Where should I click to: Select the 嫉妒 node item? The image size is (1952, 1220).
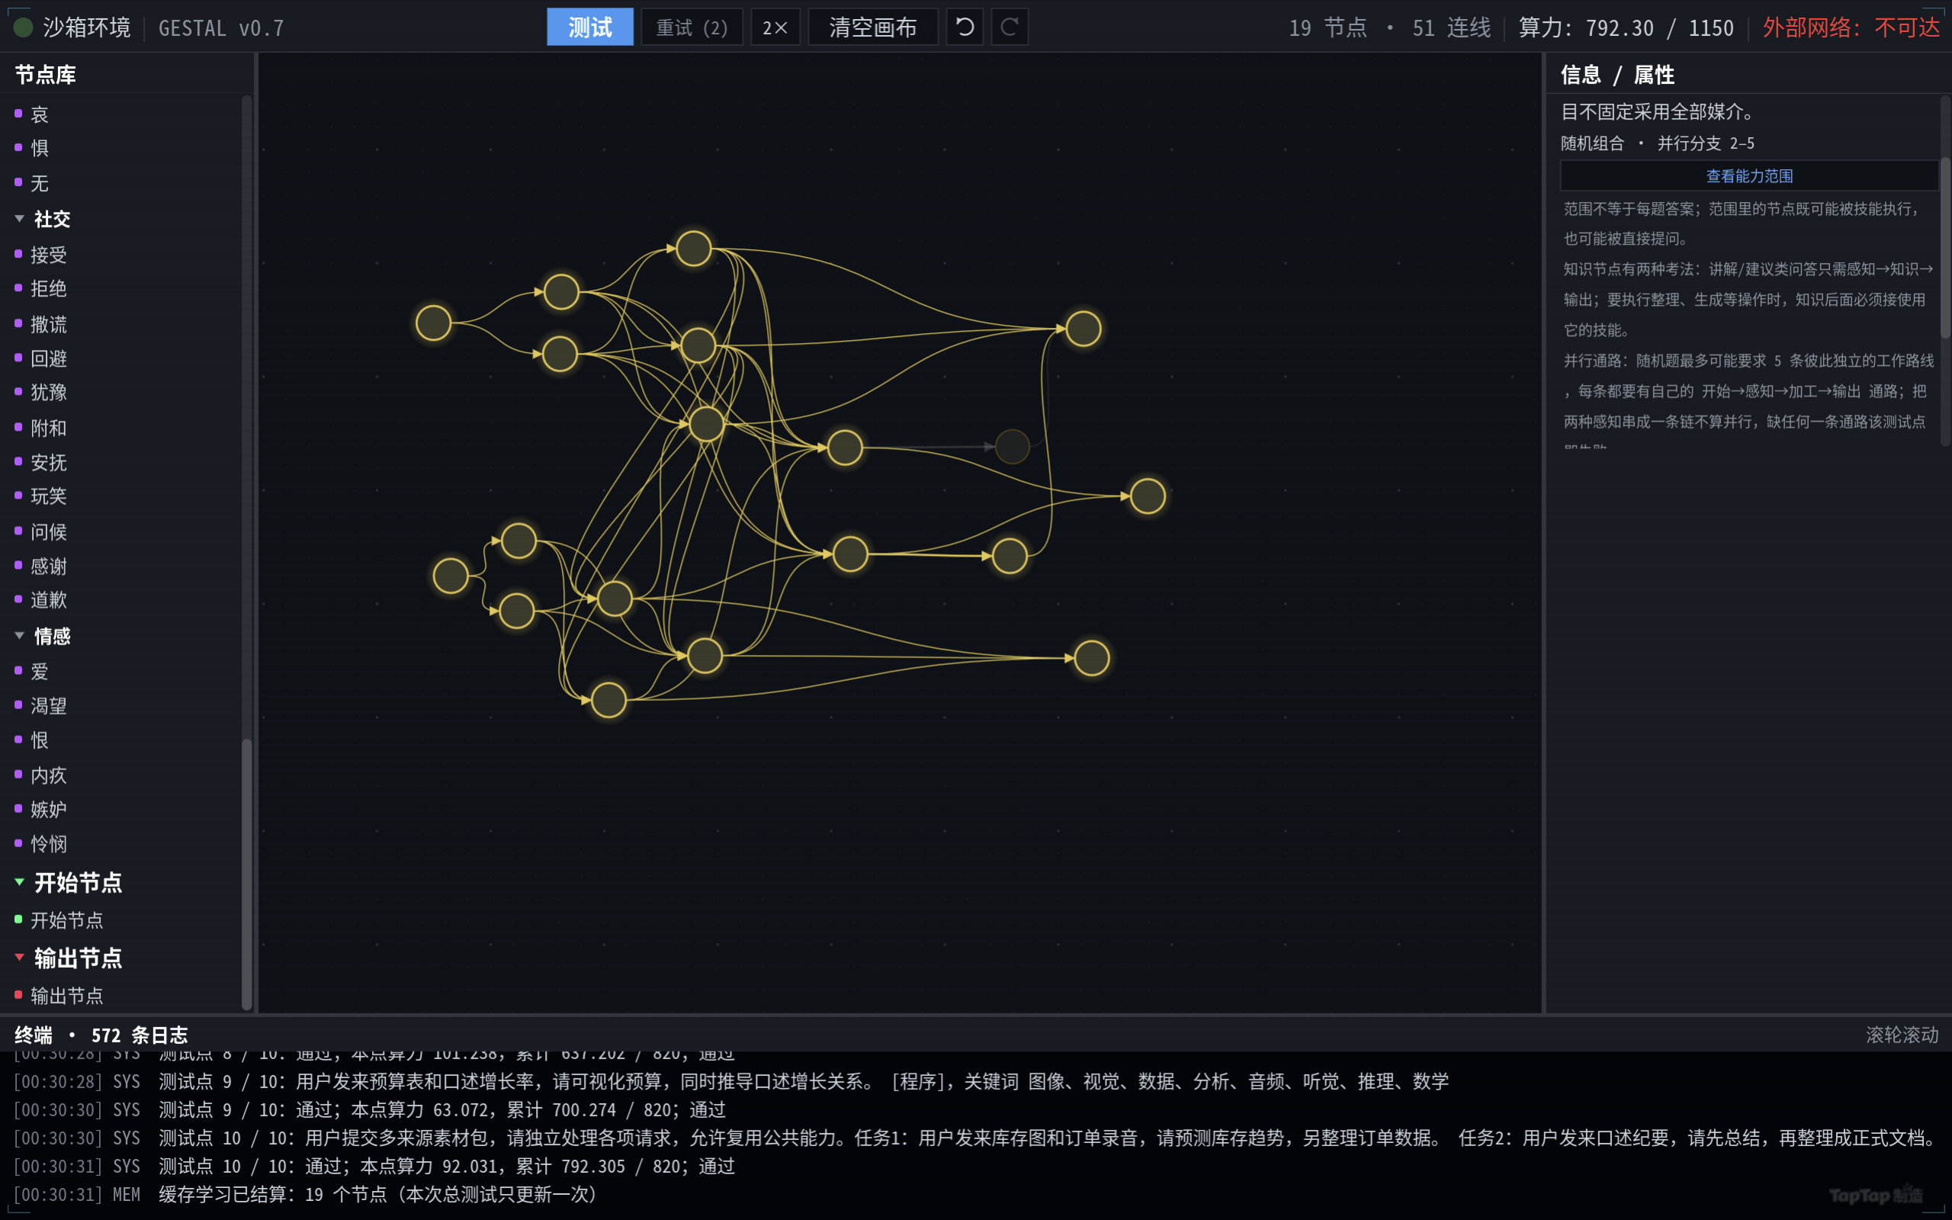click(41, 809)
